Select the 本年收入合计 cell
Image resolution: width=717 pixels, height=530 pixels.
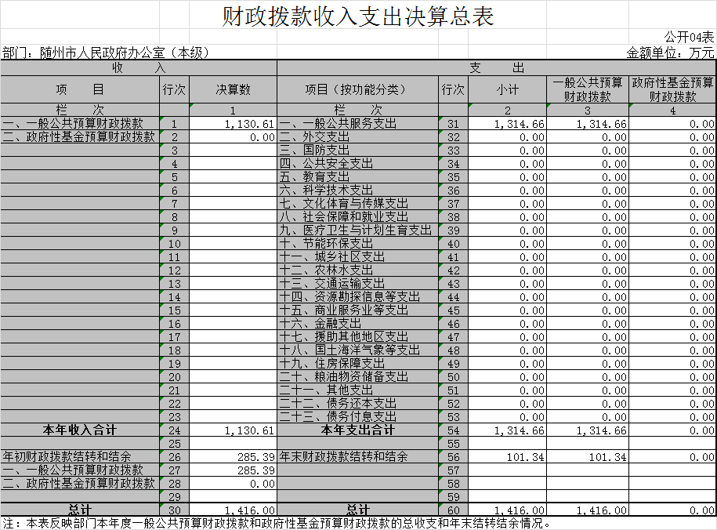pos(79,430)
